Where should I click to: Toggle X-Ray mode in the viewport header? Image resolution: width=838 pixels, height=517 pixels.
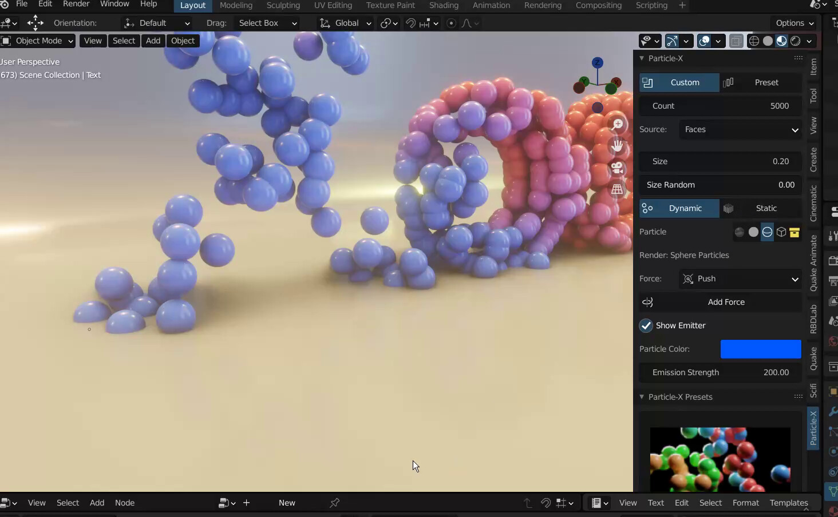[x=737, y=41]
